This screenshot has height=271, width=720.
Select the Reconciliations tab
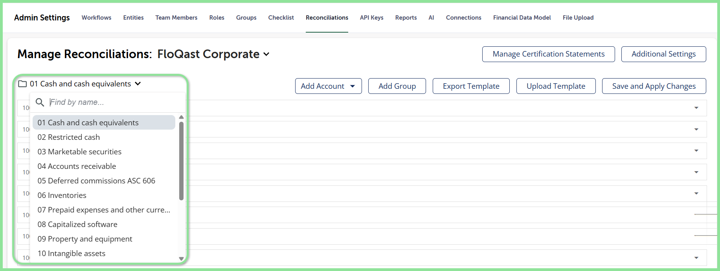coord(327,18)
